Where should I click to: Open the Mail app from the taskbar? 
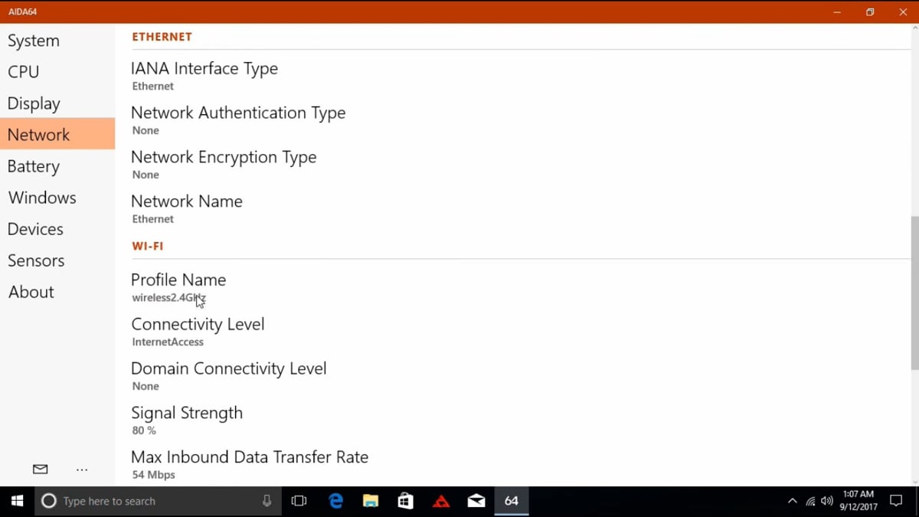click(x=476, y=501)
